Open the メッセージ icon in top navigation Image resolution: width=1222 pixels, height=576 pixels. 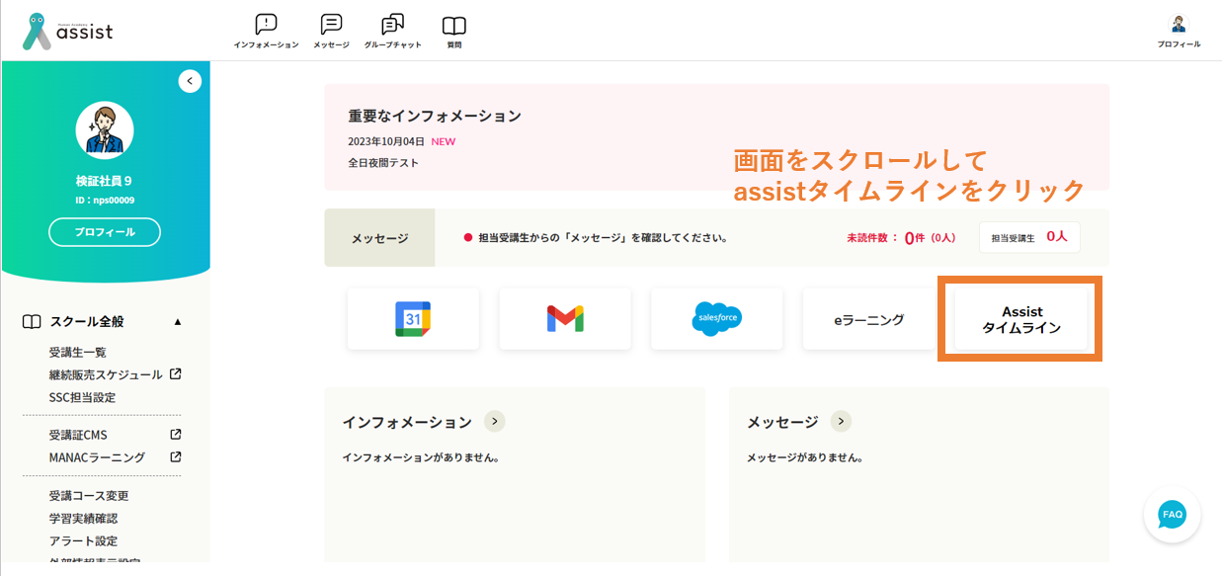331,27
